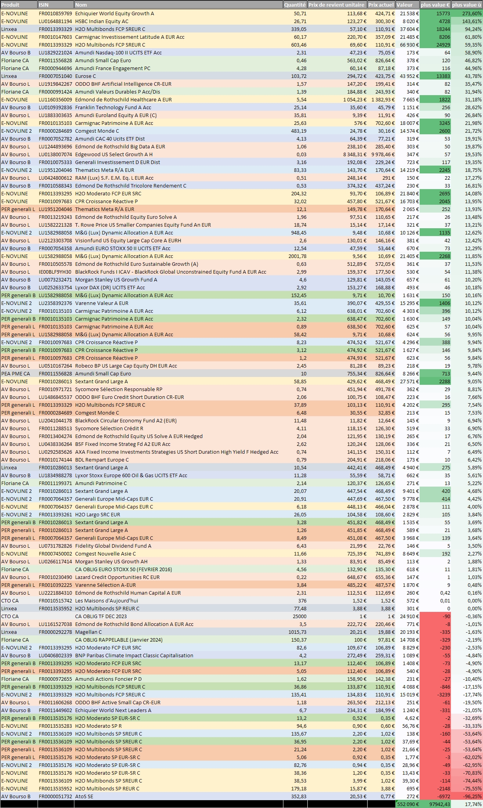This screenshot has width=483, height=808.
Task: Select Lyxor DAX (DR) UCITS ETF Acc cell
Action: [x=178, y=287]
